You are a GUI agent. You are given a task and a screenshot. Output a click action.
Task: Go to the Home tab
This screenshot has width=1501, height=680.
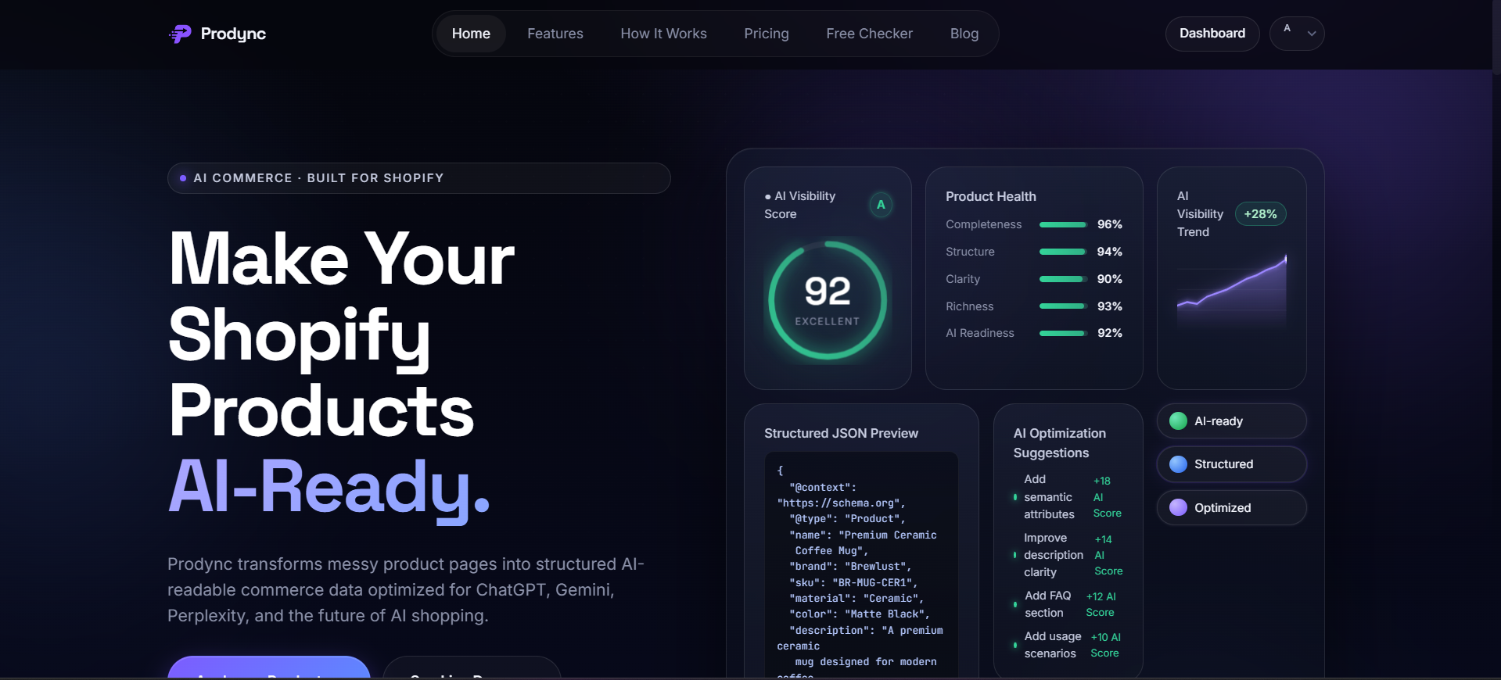471,34
